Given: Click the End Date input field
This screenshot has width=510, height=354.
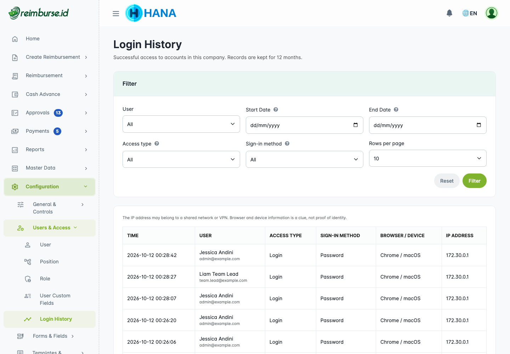Looking at the screenshot, I should (x=428, y=125).
